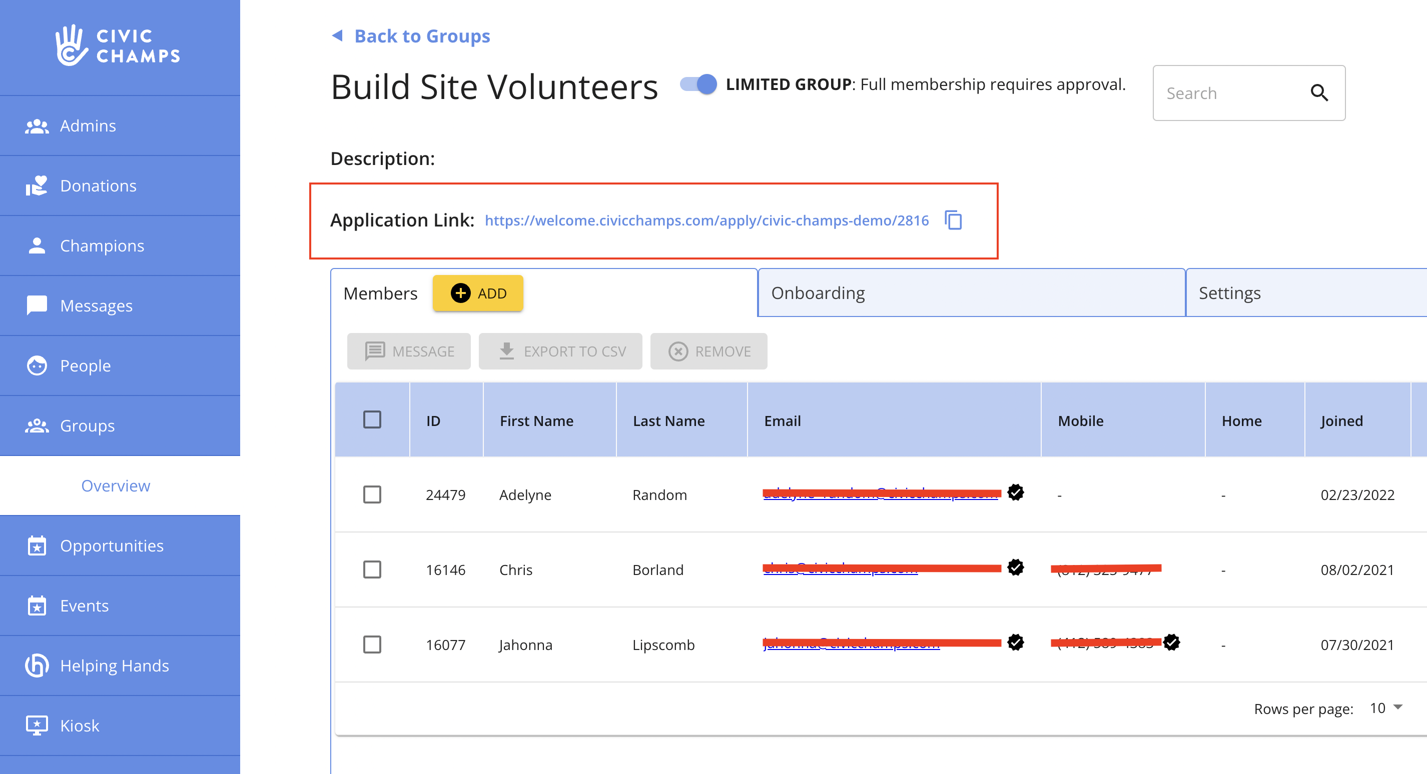Open Helping Hands in sidebar

(120, 665)
